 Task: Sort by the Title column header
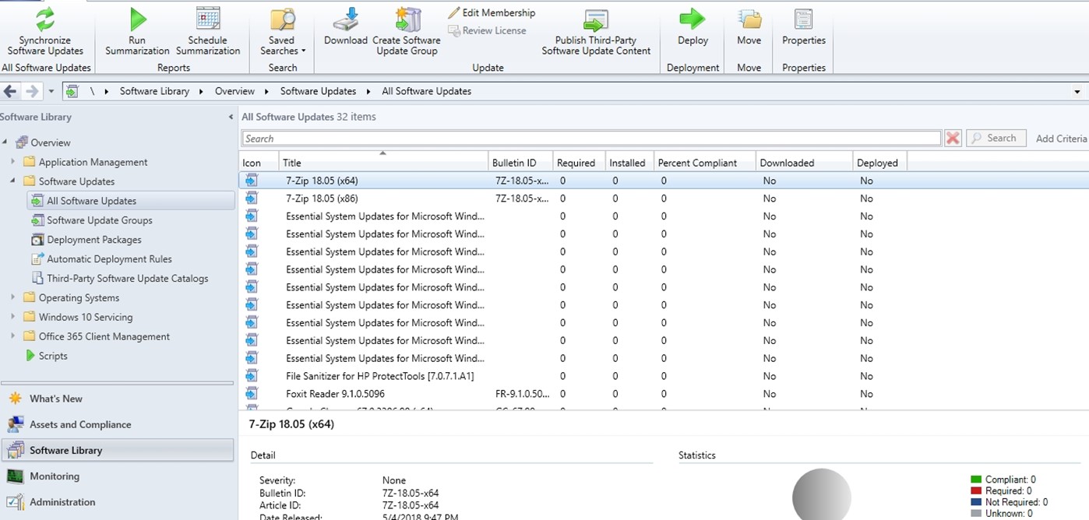pos(383,163)
